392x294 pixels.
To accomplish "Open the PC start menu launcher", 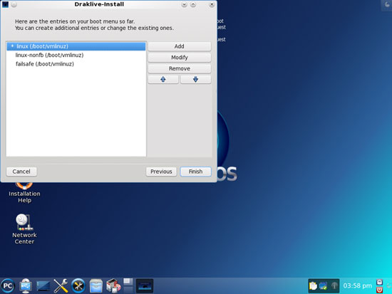I will coord(8,285).
